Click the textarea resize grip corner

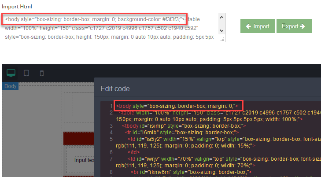coord(222,39)
